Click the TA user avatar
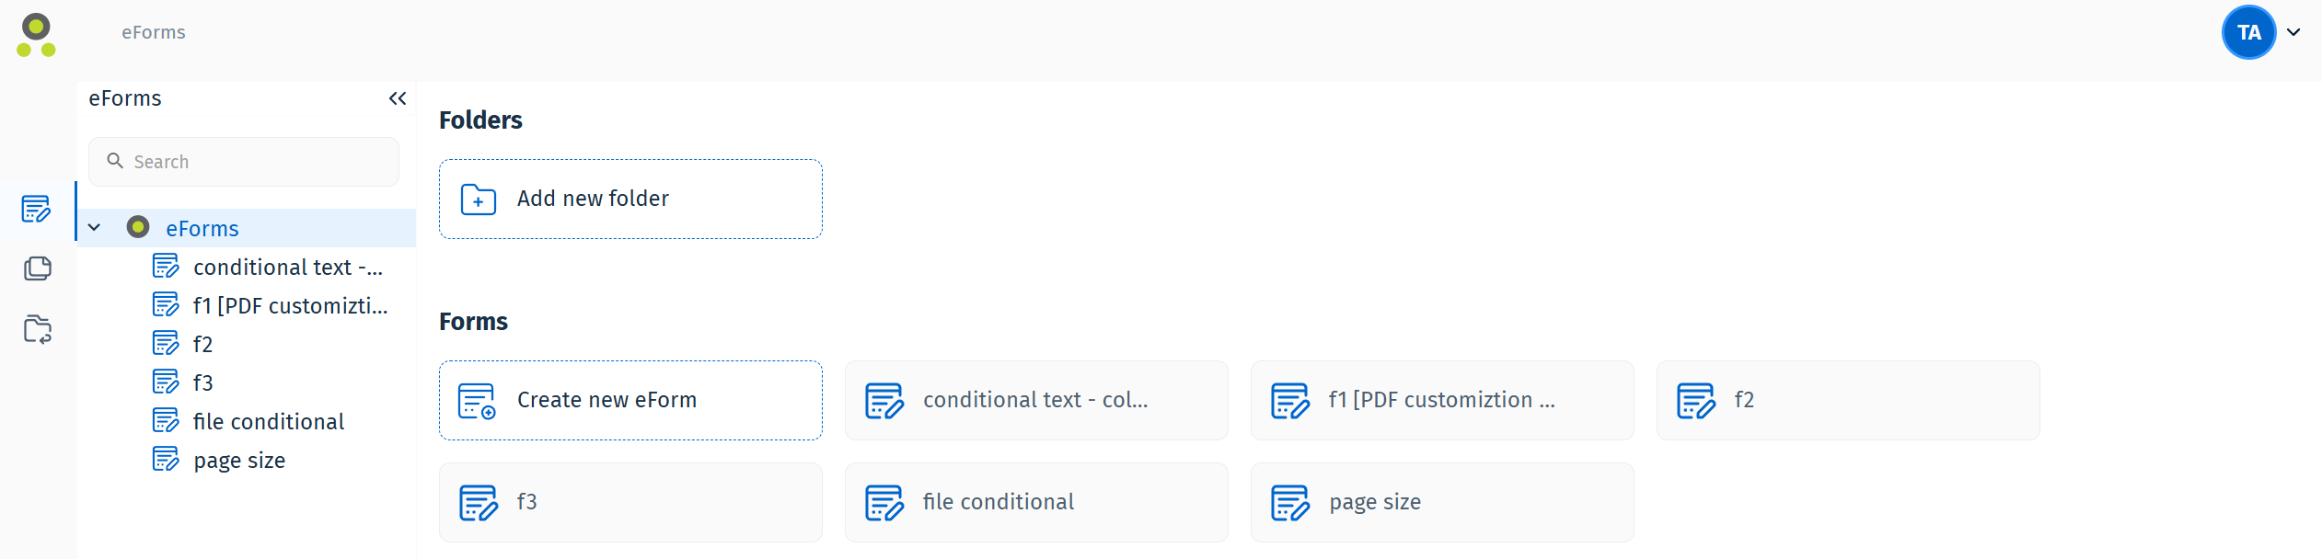2322x559 pixels. coord(2248,33)
